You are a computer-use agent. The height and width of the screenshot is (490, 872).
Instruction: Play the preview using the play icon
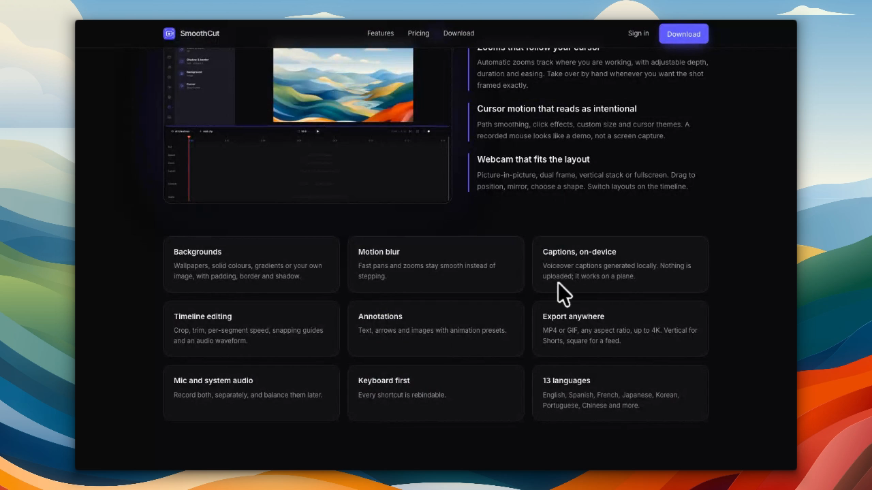[317, 131]
